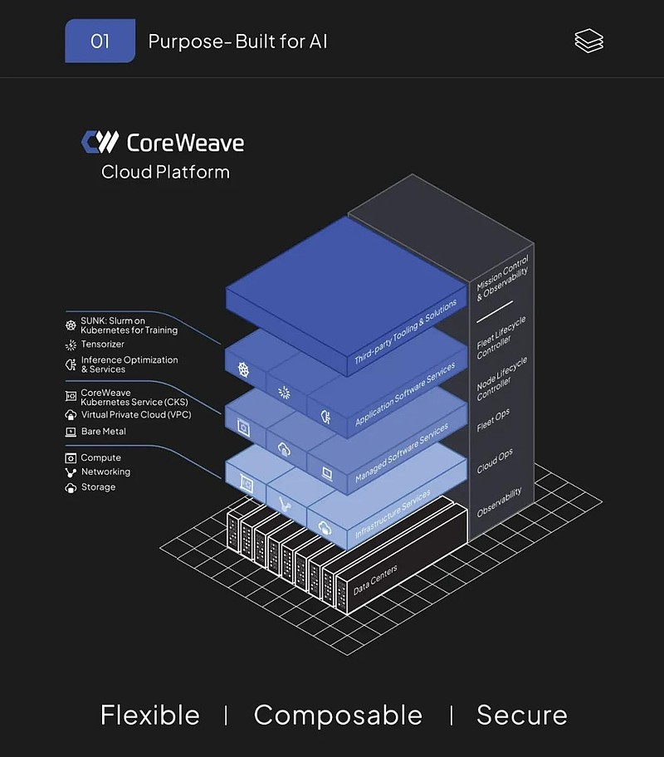Click the Networking legend icon
This screenshot has height=757, width=664.
(71, 472)
